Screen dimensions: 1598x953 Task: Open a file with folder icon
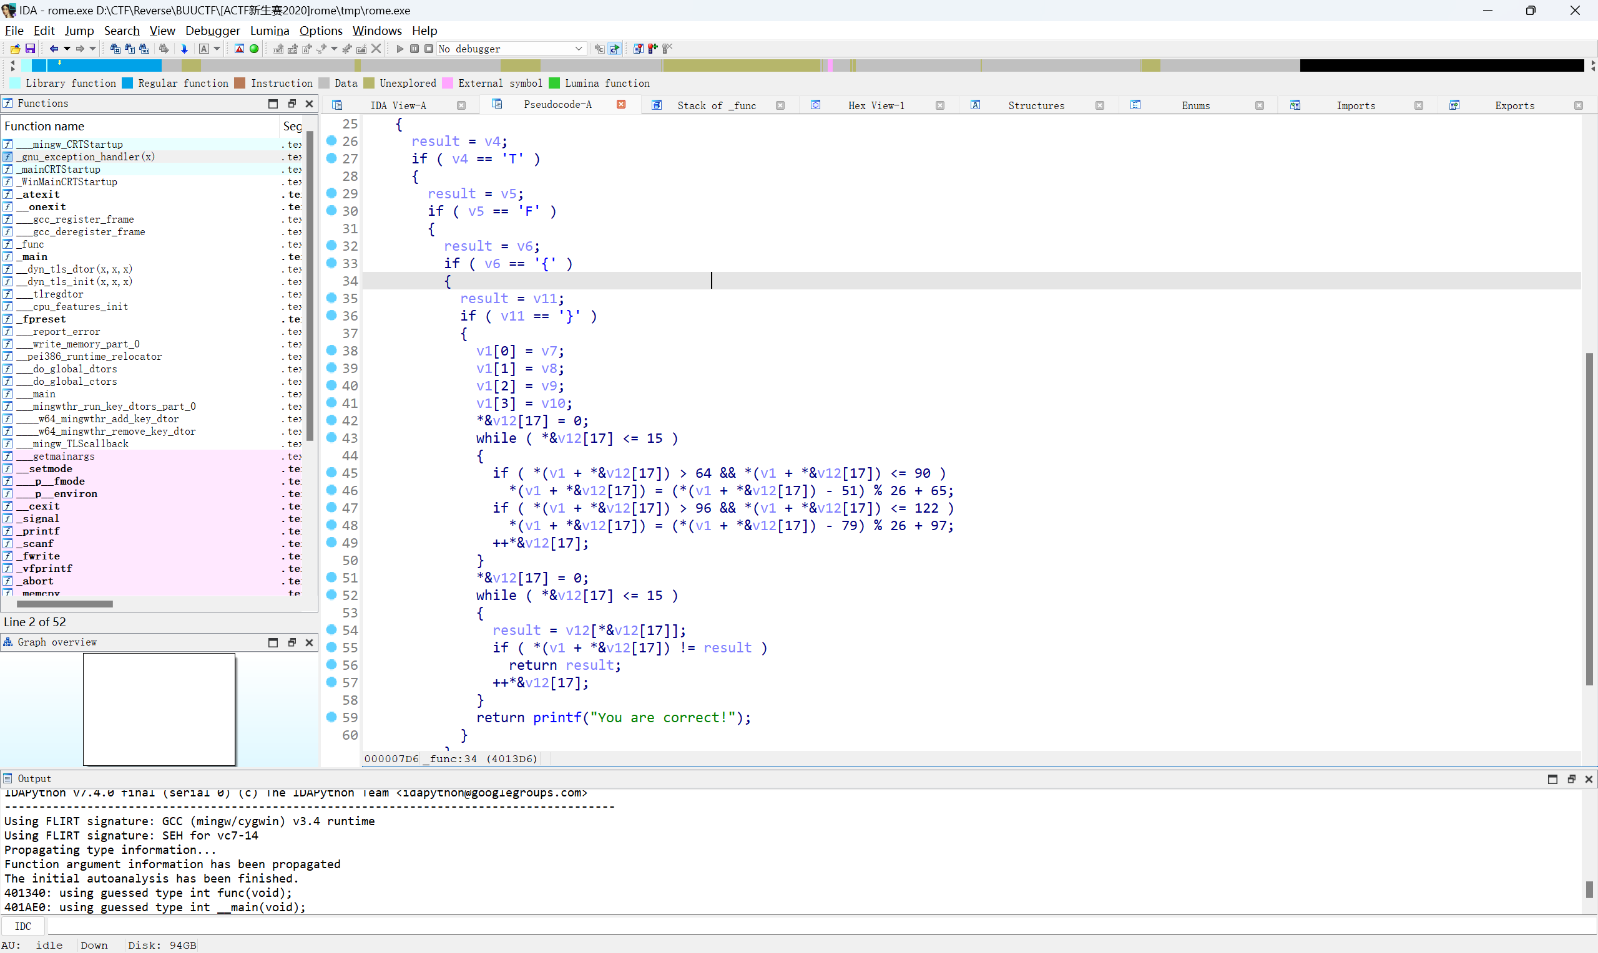click(x=15, y=49)
